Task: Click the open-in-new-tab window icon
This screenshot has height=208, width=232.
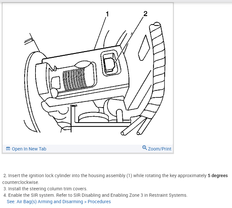Action: [8, 149]
